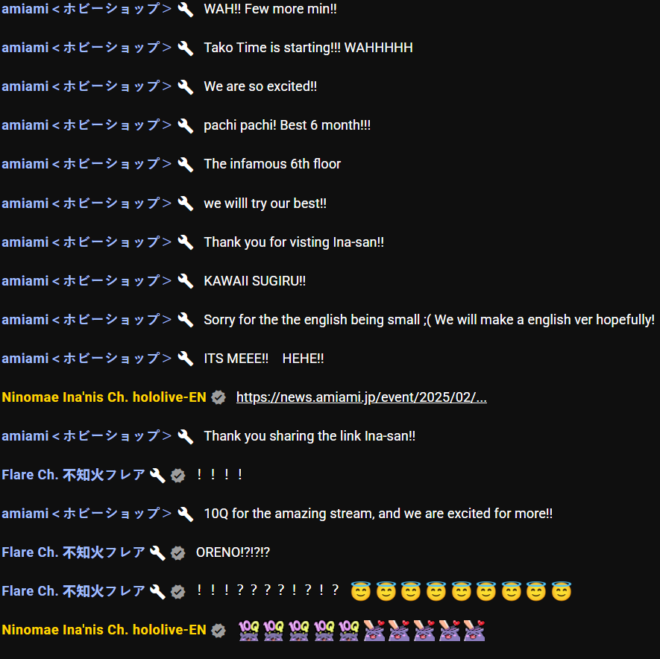The width and height of the screenshot is (660, 659).
Task: Click verified badge on Ina'nis emote message
Action: [219, 630]
